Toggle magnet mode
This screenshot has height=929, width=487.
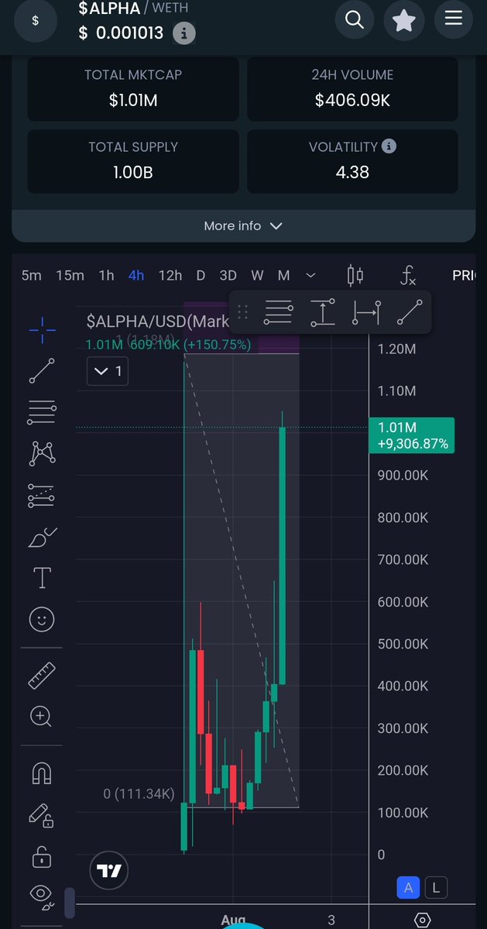pos(41,772)
